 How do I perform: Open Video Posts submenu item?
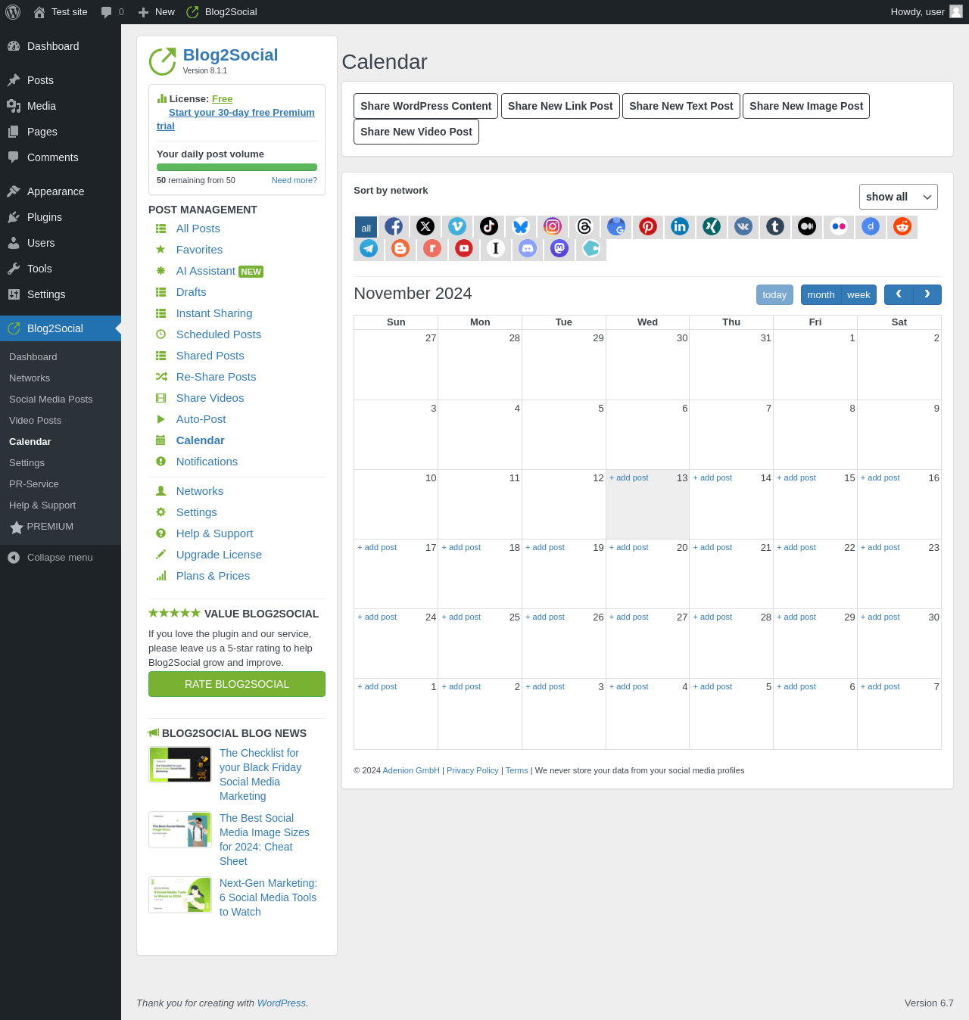[x=35, y=421]
